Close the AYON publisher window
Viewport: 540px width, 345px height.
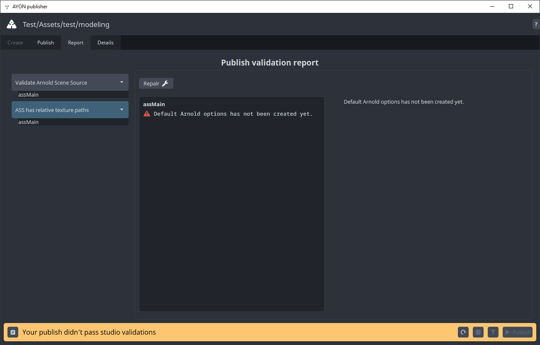(x=530, y=6)
